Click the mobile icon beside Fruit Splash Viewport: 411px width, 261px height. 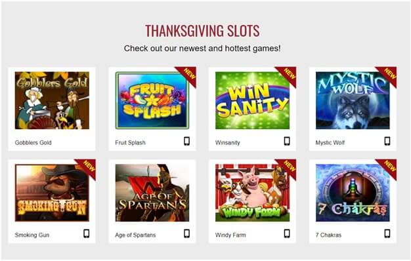[x=186, y=141]
